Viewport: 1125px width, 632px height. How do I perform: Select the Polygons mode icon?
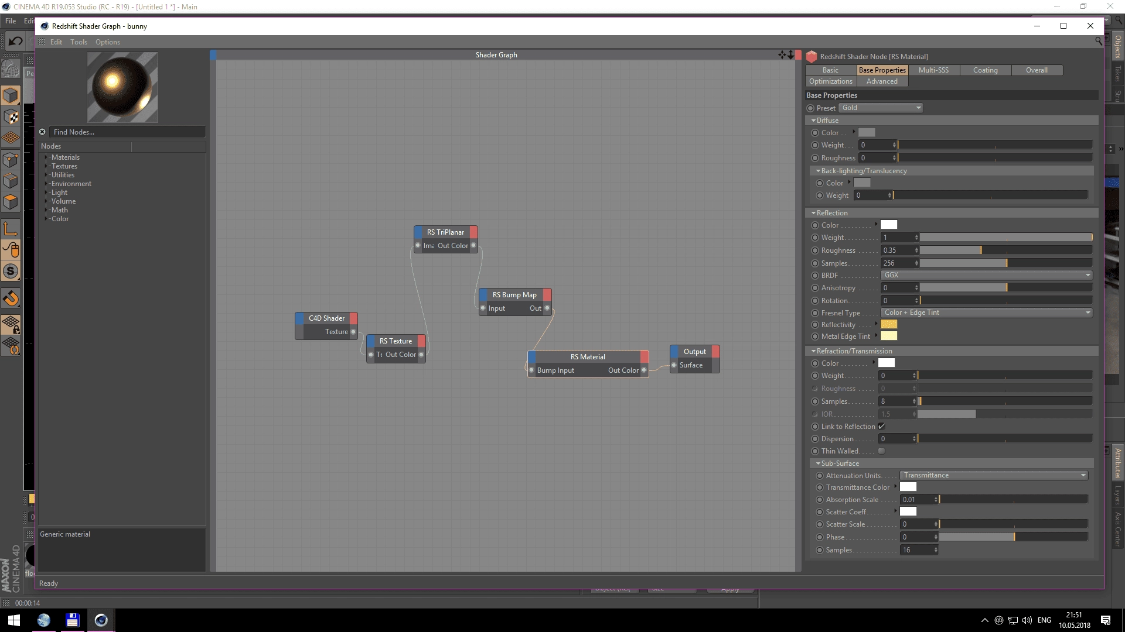(x=11, y=202)
